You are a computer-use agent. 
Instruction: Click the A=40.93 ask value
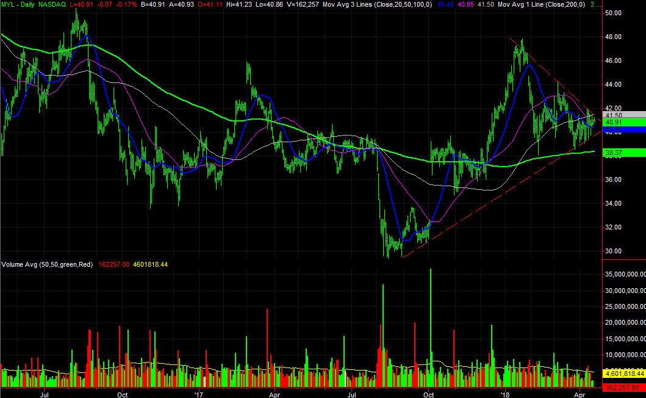[181, 4]
